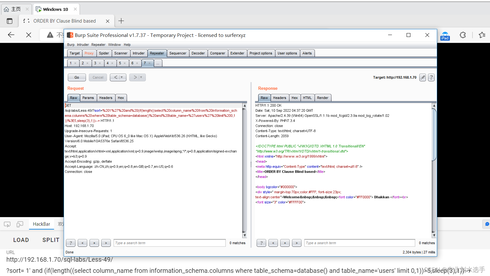Click the home icon on 主页 tab
Viewport: 490px width, 276px height.
point(6,9)
